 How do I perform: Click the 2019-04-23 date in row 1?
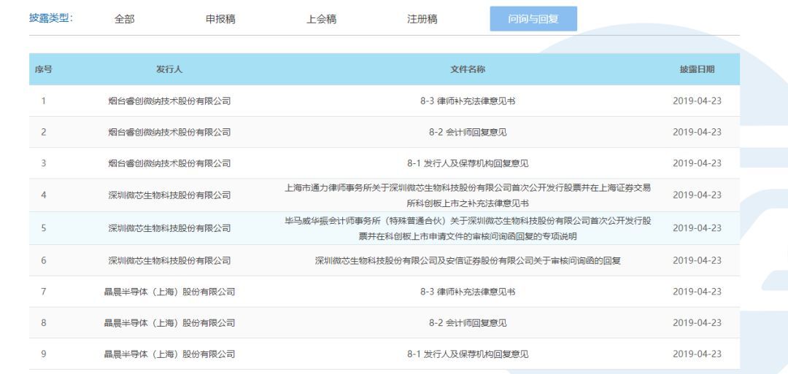click(697, 101)
